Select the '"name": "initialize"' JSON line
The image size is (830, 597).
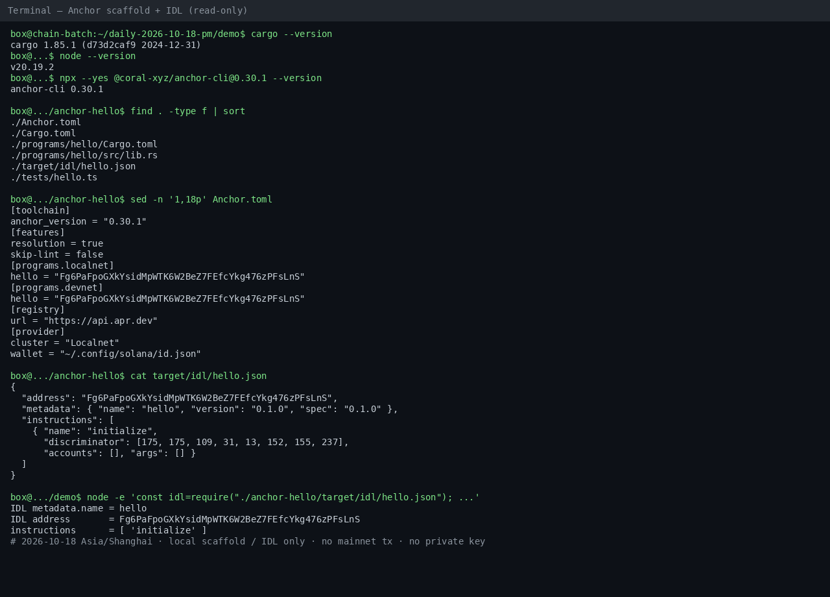tap(95, 431)
